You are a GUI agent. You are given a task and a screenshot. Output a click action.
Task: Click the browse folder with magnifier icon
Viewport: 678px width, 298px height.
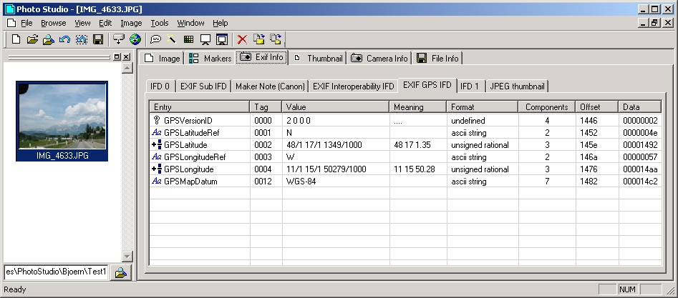tap(49, 40)
